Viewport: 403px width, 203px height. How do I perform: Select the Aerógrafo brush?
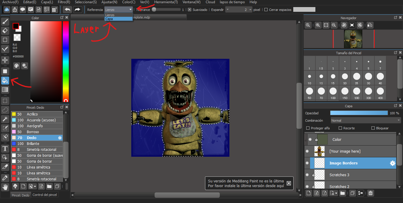click(37, 126)
